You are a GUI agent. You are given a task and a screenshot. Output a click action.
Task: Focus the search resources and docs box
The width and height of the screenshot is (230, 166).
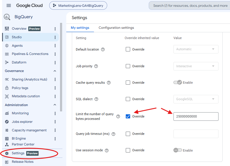(190, 6)
